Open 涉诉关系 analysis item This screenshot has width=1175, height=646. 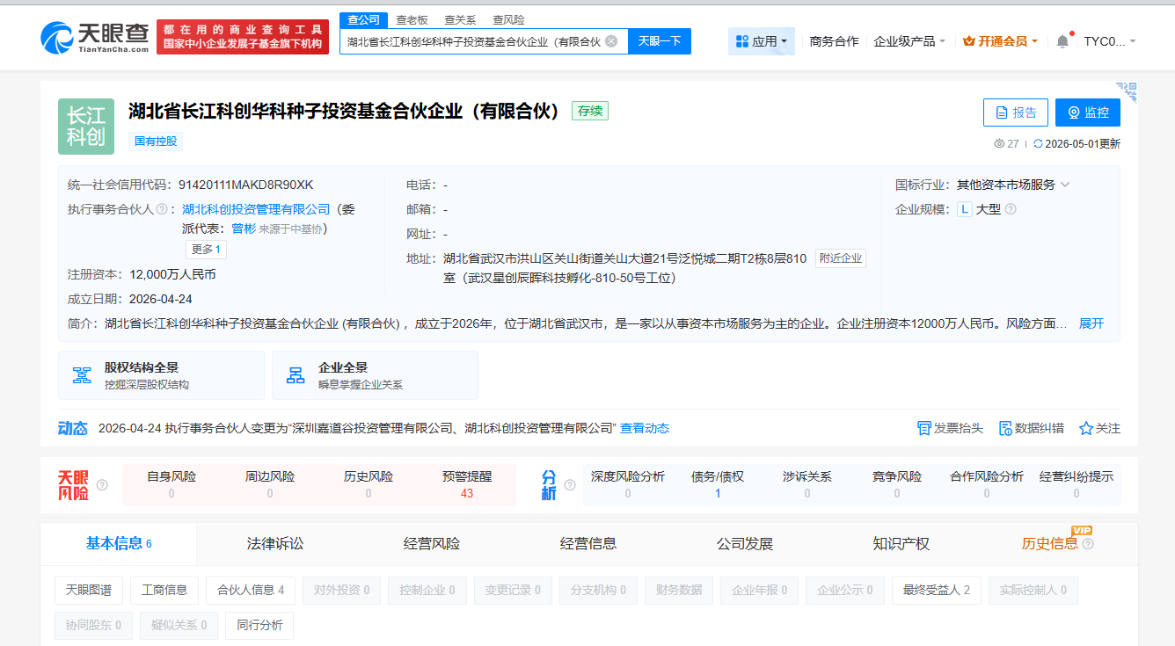pyautogui.click(x=807, y=484)
